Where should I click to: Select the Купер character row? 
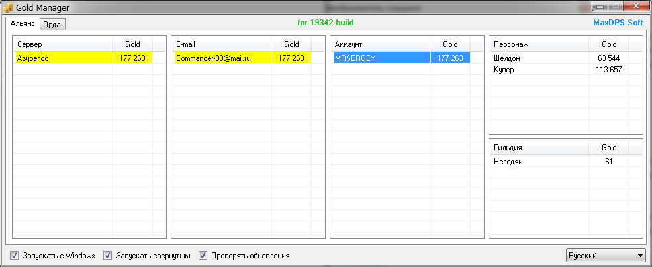coord(539,70)
